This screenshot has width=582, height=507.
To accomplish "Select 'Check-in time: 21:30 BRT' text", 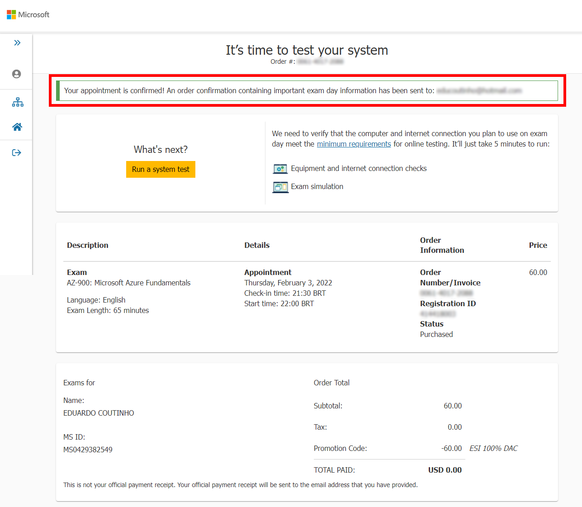I will pyautogui.click(x=285, y=293).
